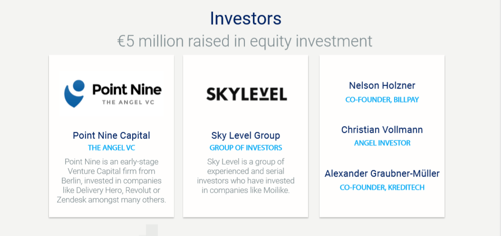Click the gray shape below the investor cards

tap(151, 230)
